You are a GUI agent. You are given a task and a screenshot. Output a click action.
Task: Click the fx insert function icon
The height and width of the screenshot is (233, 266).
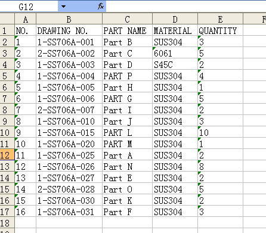(101, 7)
